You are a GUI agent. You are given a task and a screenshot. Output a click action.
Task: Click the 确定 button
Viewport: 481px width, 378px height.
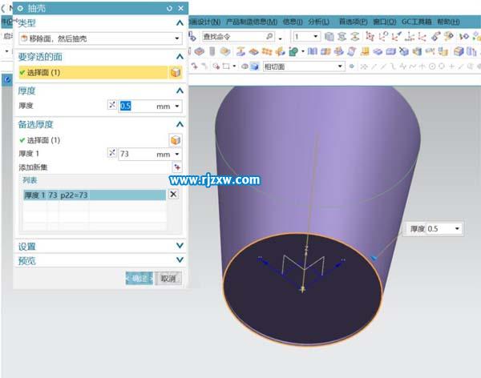click(x=139, y=279)
